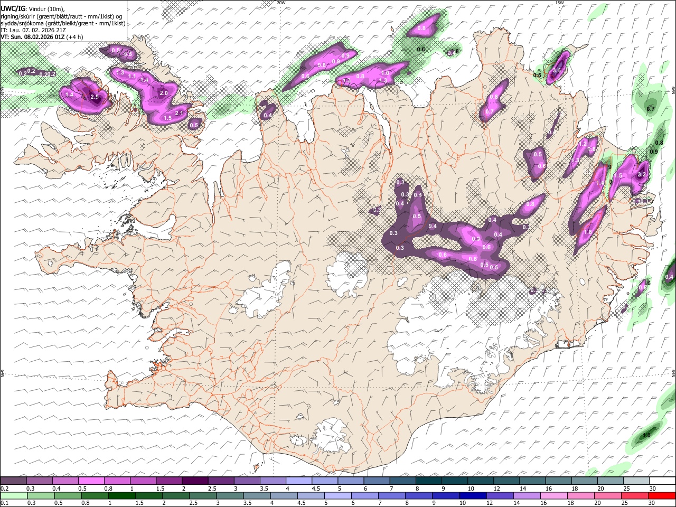
Task: Click the red 30 swatch in the bottom legend row
Action: click(662, 495)
